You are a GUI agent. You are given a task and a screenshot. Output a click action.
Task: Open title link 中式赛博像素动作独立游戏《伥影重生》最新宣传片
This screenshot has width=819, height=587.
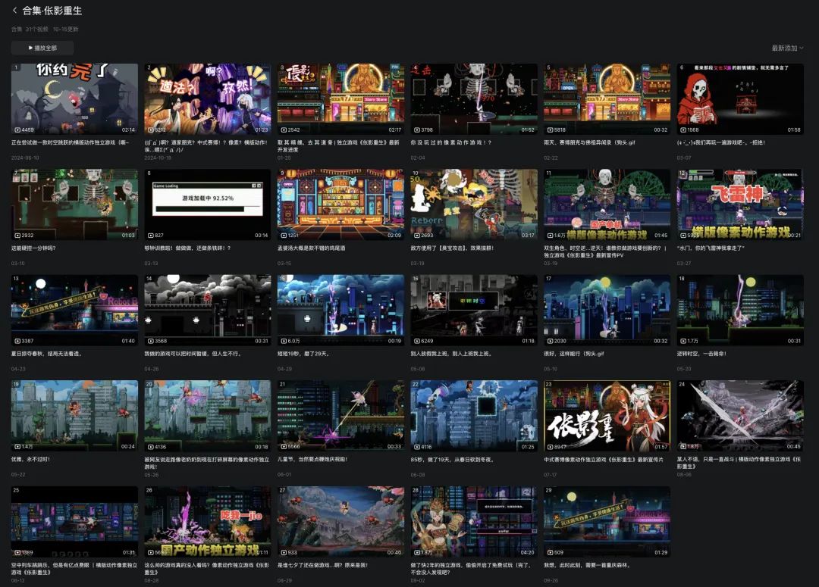click(x=604, y=460)
